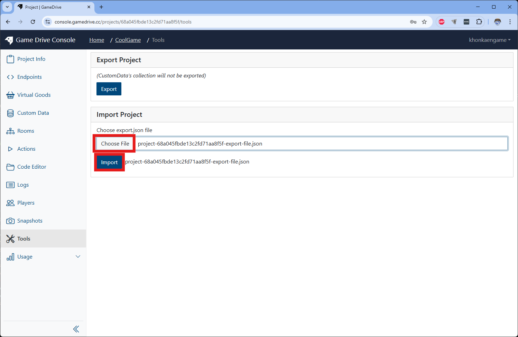Select the Snapshots camera icon
518x337 pixels.
pyautogui.click(x=10, y=221)
